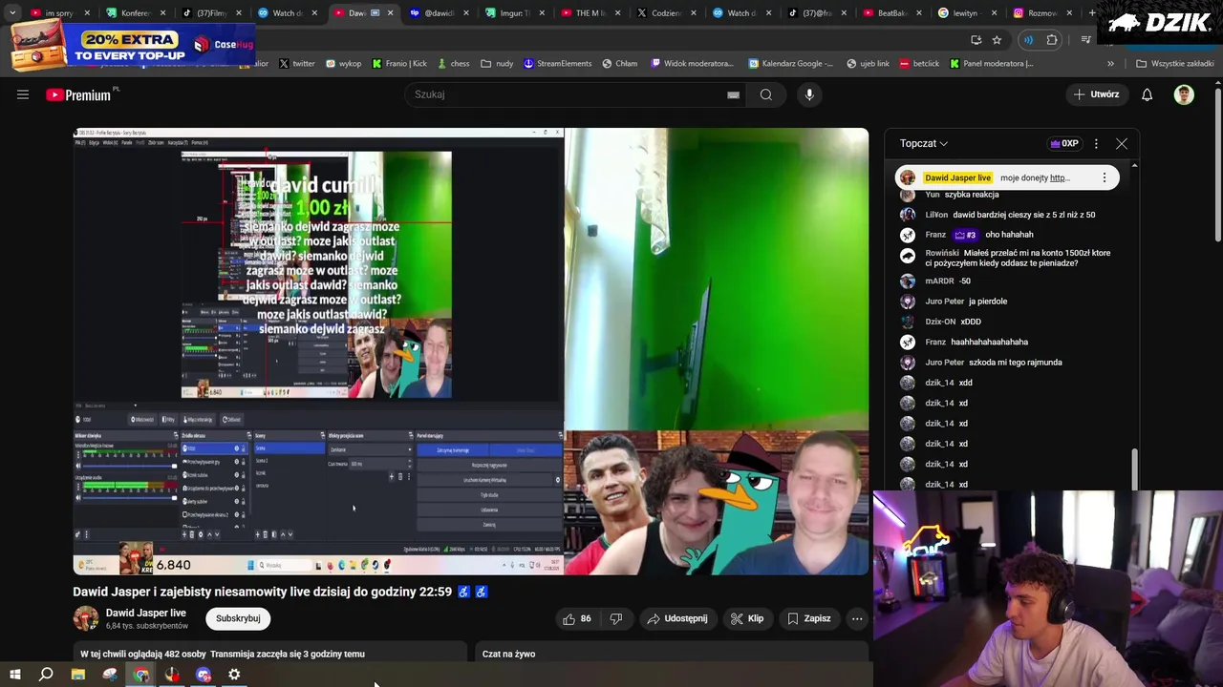Viewport: 1223px width, 687px height.
Task: Open more actions menu below the video
Action: [x=857, y=618]
